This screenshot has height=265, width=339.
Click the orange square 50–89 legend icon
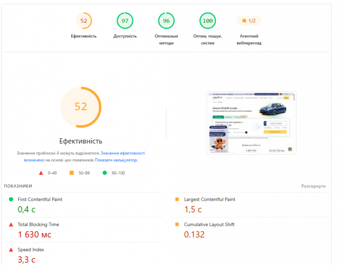click(x=71, y=173)
